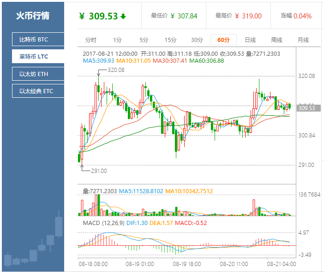
Task: Select the 莱特币 LTC market
Action: coord(38,56)
